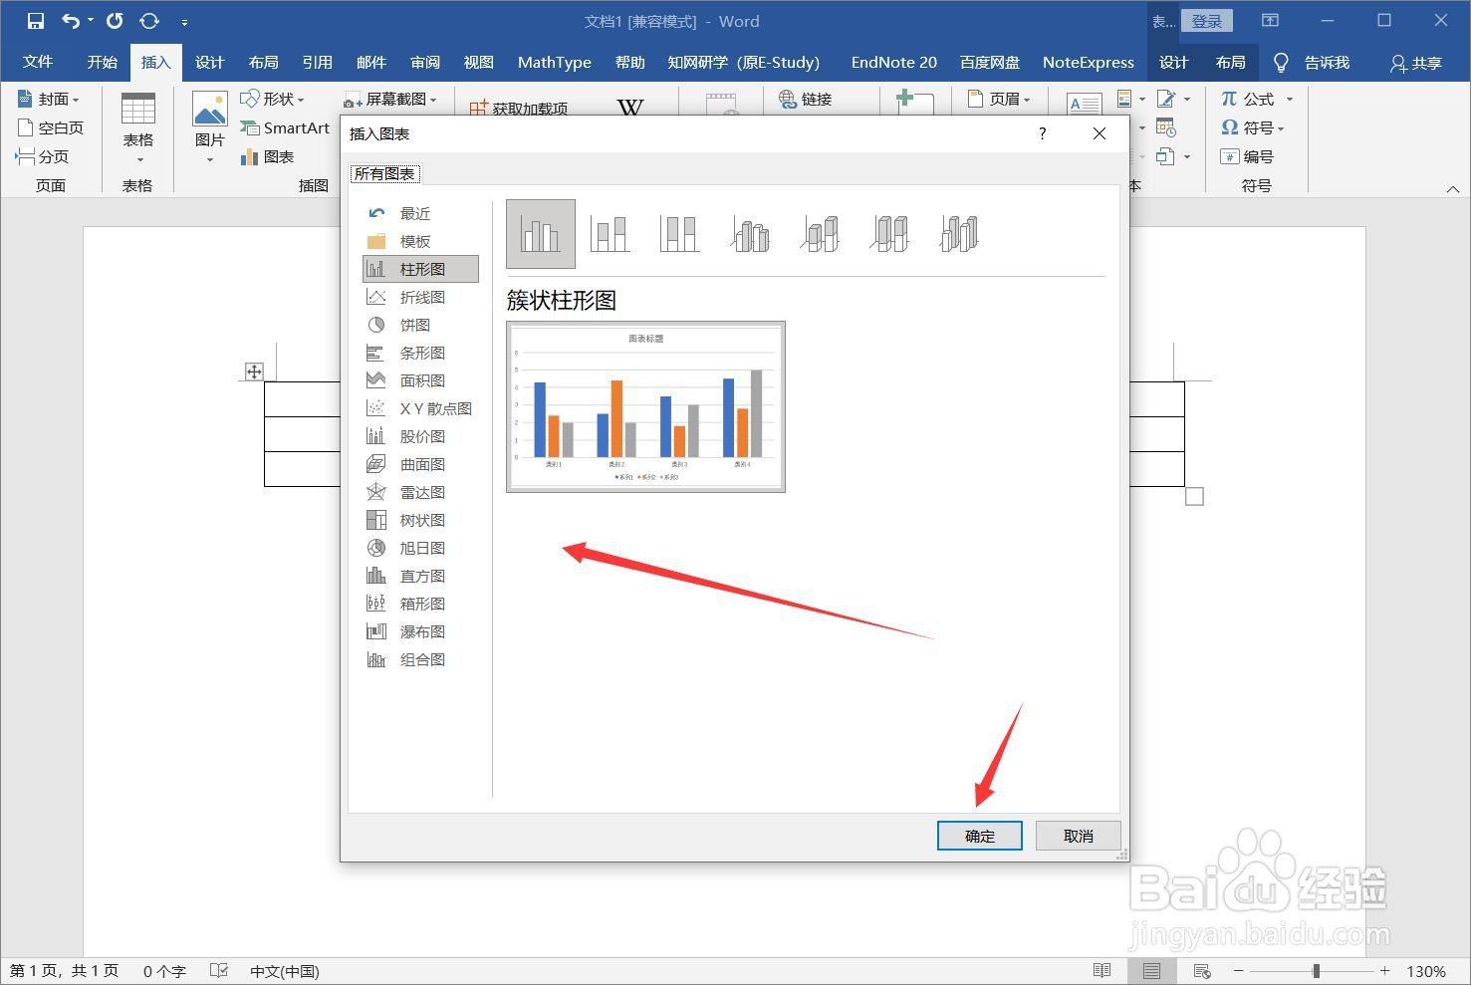Open the 引用 references tab
Viewport: 1471px width, 985px height.
tap(317, 62)
